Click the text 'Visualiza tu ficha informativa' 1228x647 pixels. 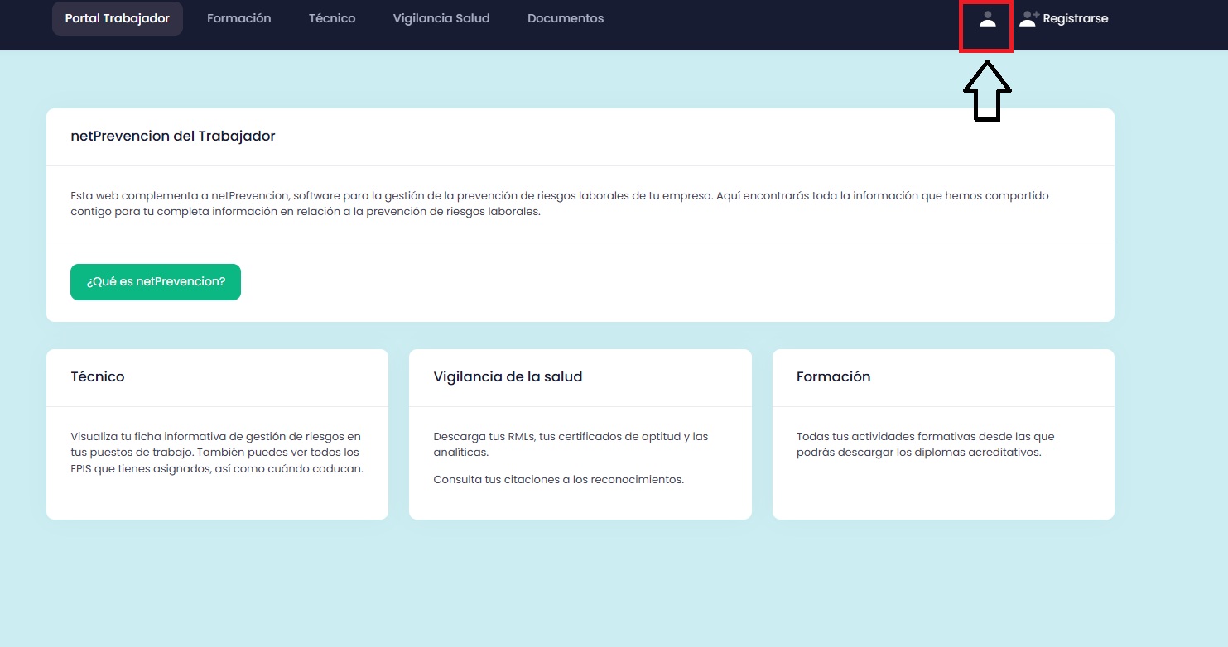click(217, 453)
